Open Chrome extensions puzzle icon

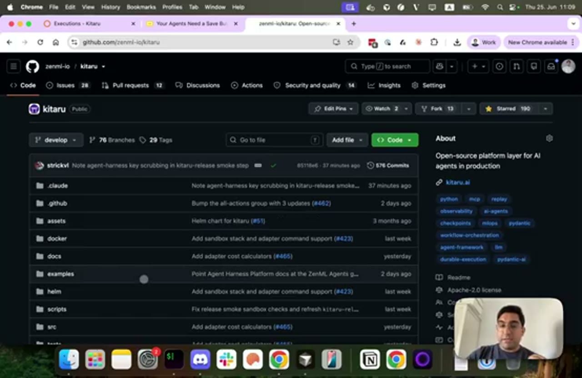coord(434,42)
